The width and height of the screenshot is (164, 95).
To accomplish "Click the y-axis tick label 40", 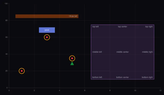I will pyautogui.click(x=6, y=54).
